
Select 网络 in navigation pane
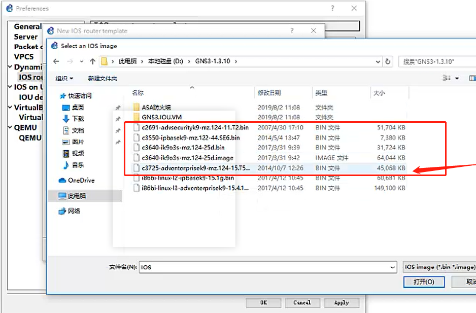click(69, 211)
